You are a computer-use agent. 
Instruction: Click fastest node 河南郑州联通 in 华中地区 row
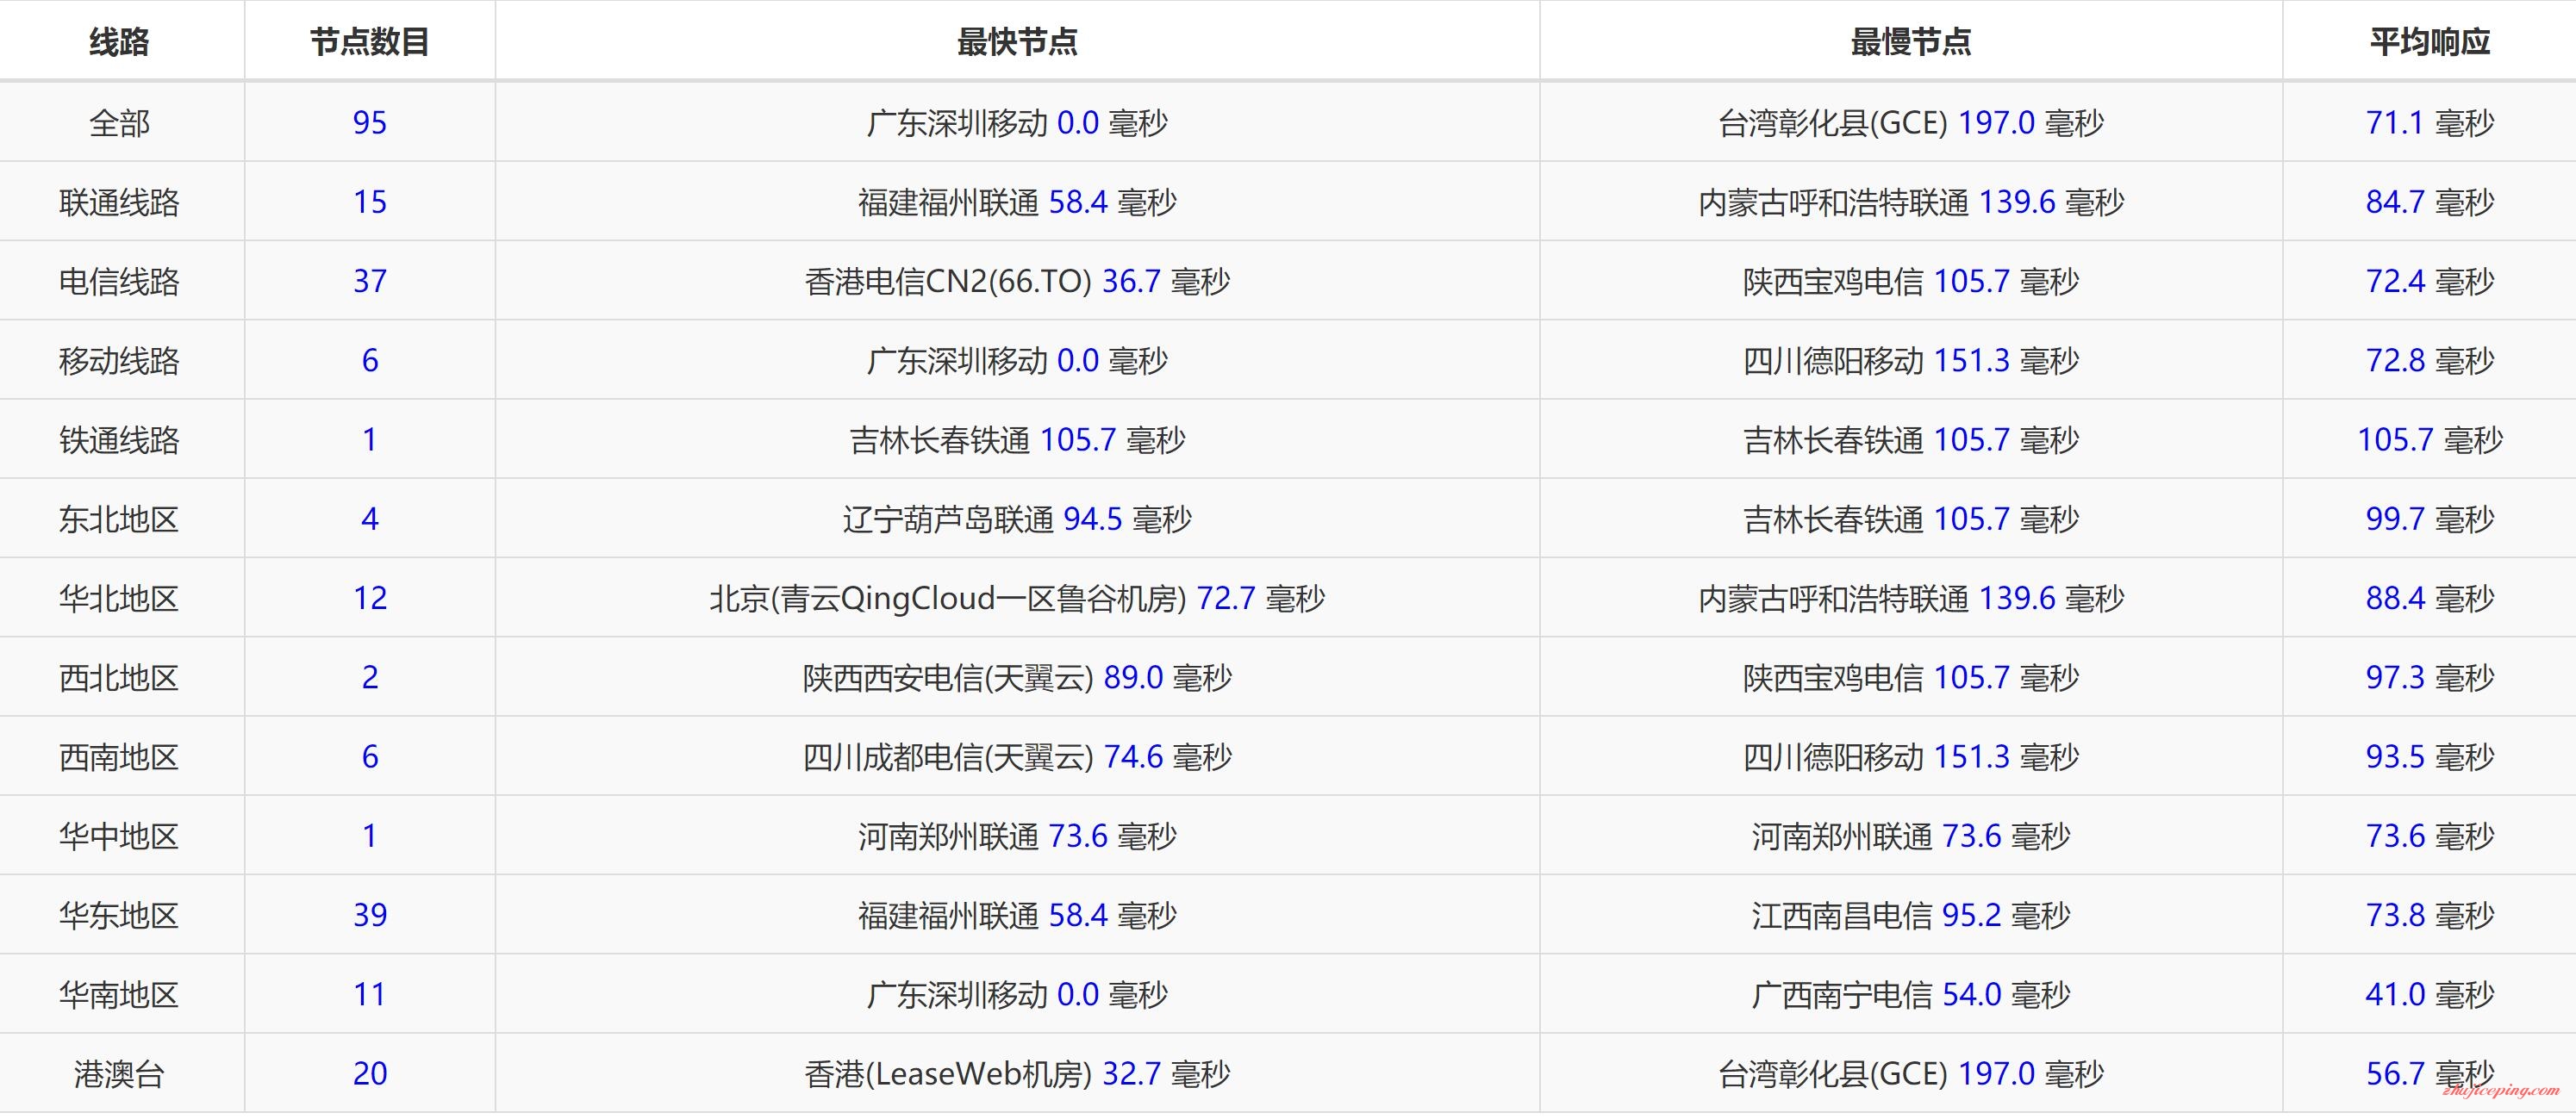(948, 836)
